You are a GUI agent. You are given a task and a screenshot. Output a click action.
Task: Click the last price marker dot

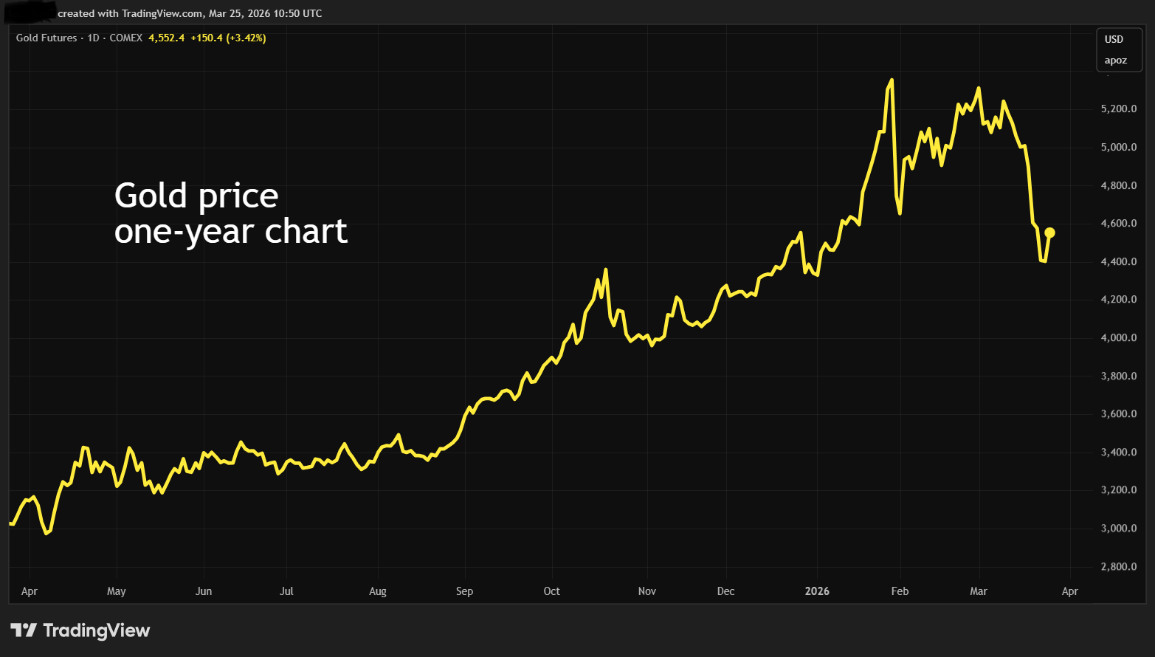(1049, 233)
